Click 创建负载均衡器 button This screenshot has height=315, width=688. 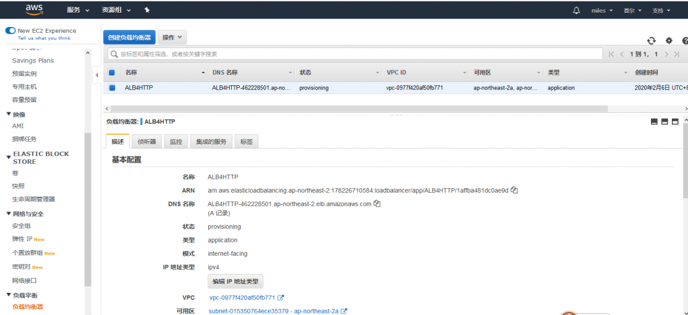pos(130,38)
